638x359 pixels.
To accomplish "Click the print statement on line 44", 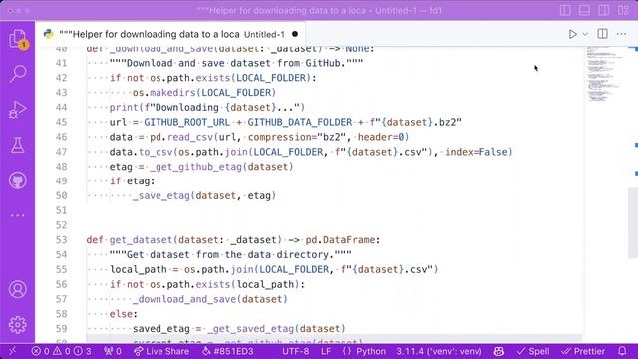I will pos(207,108).
